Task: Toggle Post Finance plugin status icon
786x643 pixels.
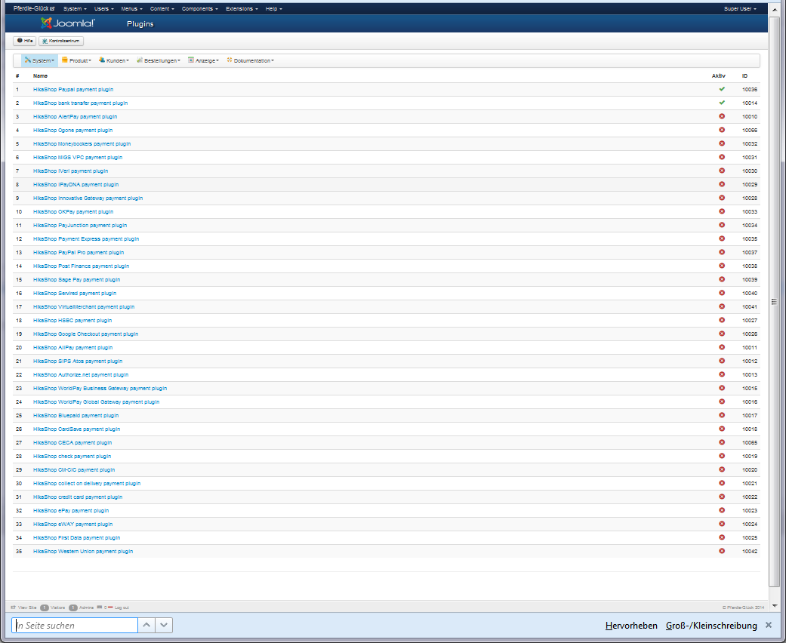Action: point(722,266)
